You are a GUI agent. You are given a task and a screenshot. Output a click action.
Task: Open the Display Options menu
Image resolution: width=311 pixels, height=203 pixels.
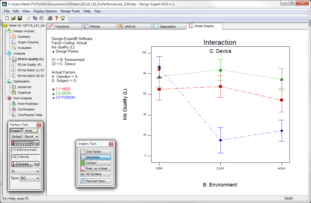(x=45, y=11)
